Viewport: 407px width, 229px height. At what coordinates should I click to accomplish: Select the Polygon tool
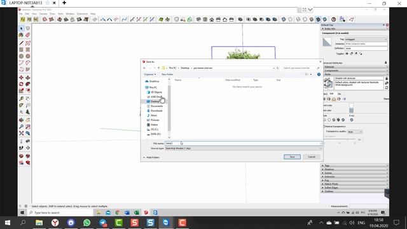point(28,56)
